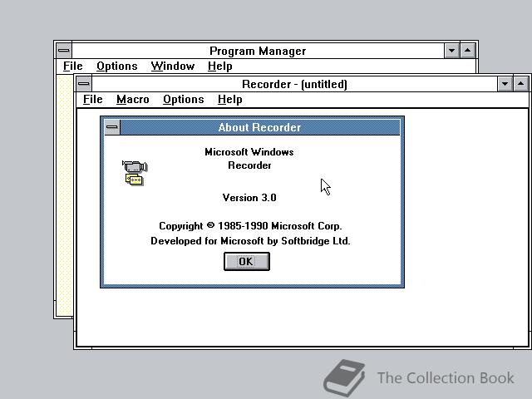Minimize Program Manager with down arrow
532x399 pixels.
click(x=451, y=51)
